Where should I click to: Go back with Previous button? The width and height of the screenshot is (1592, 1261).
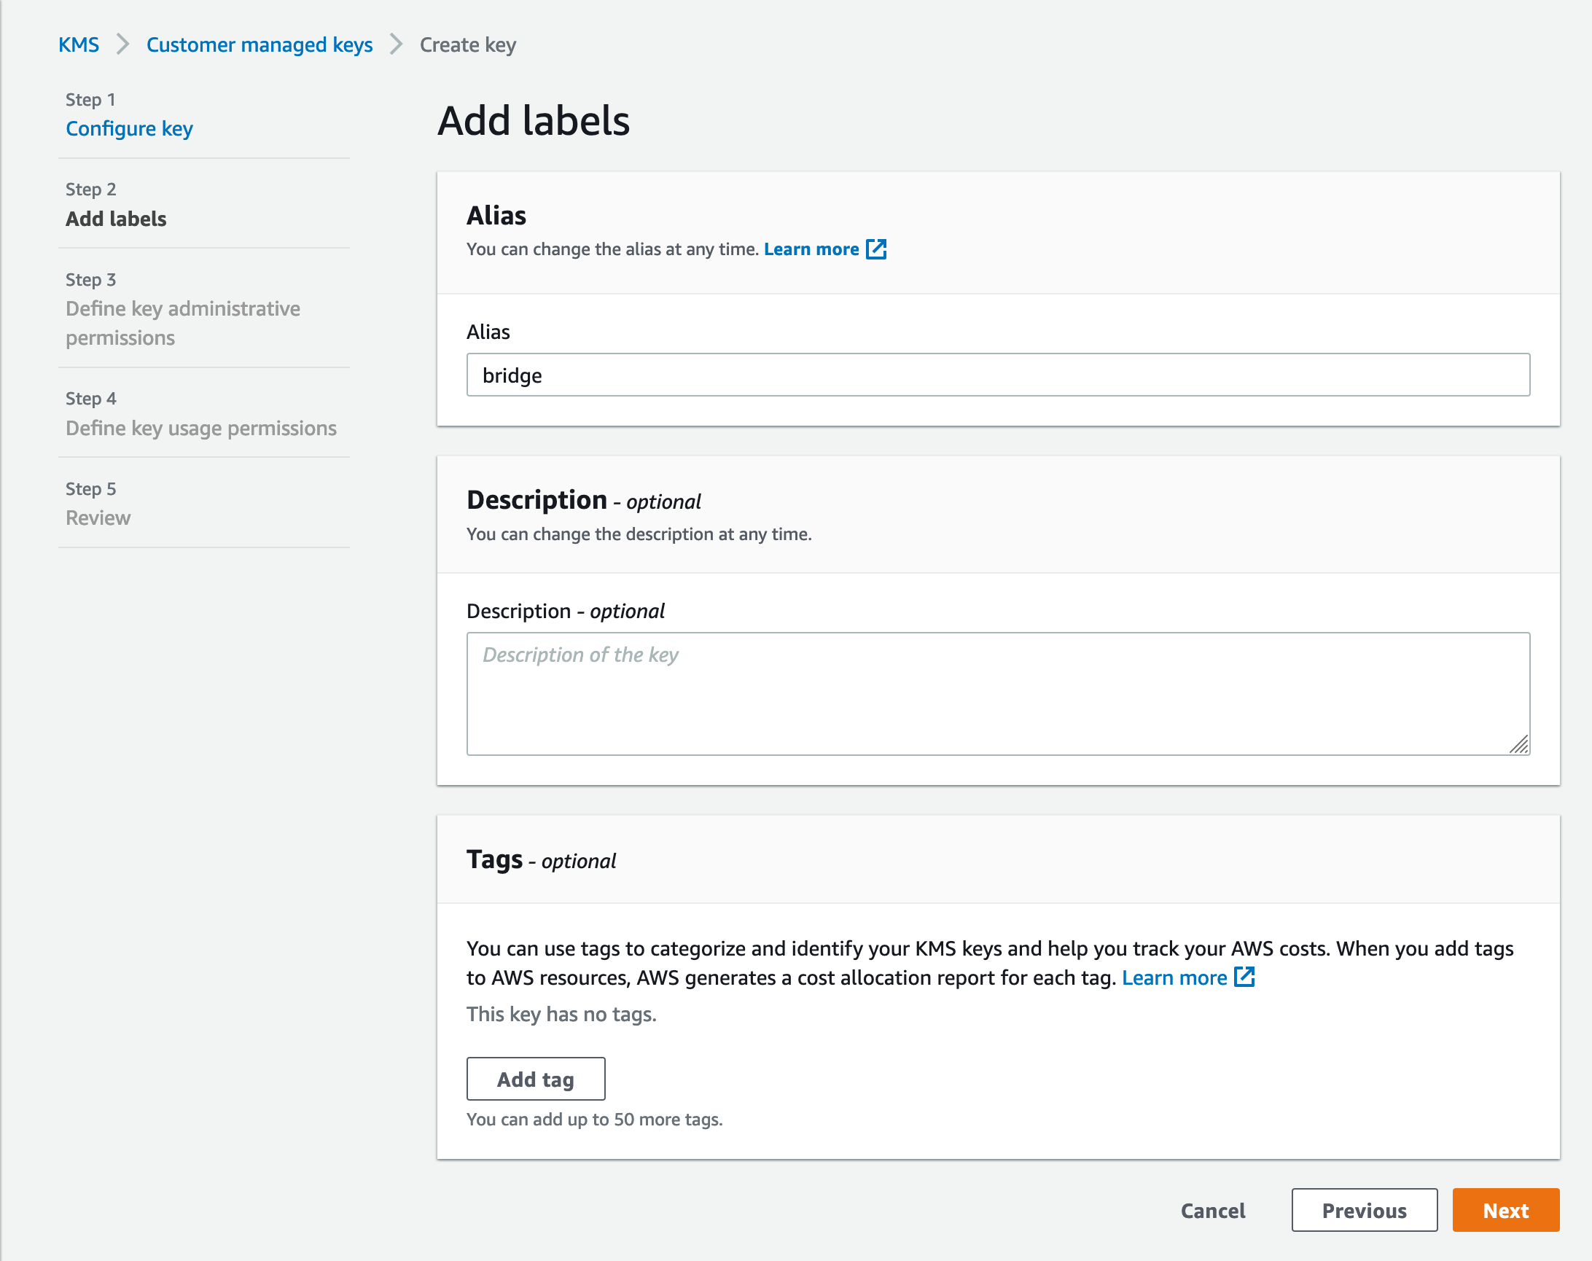pyautogui.click(x=1364, y=1210)
